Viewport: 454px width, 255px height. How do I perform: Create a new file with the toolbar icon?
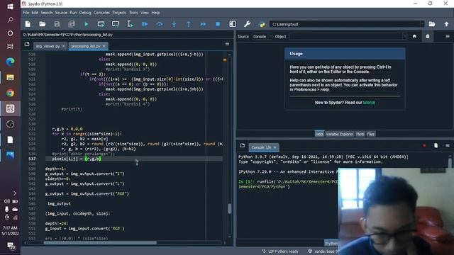coord(28,24)
